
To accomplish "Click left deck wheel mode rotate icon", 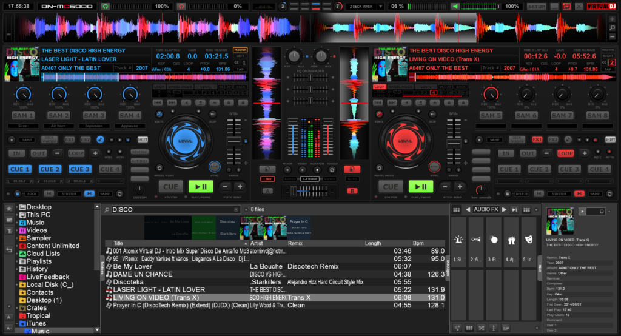I will (159, 168).
